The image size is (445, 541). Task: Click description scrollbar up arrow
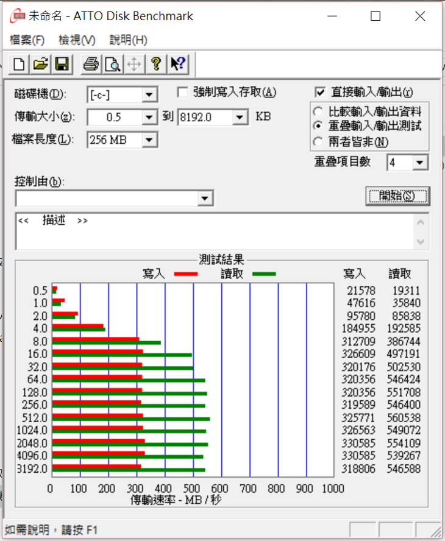[x=421, y=222]
